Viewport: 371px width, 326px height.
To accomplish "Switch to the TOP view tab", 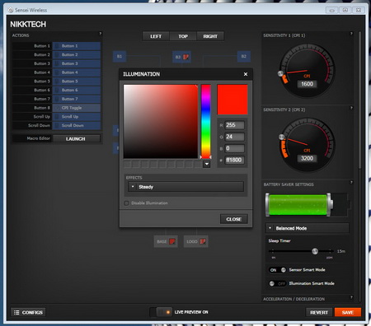I will pyautogui.click(x=183, y=36).
